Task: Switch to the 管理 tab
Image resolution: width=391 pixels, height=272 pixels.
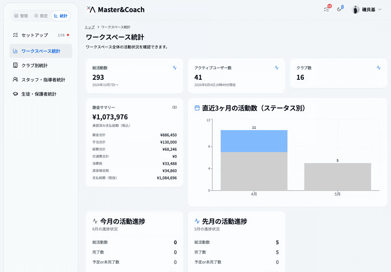Action: [21, 16]
